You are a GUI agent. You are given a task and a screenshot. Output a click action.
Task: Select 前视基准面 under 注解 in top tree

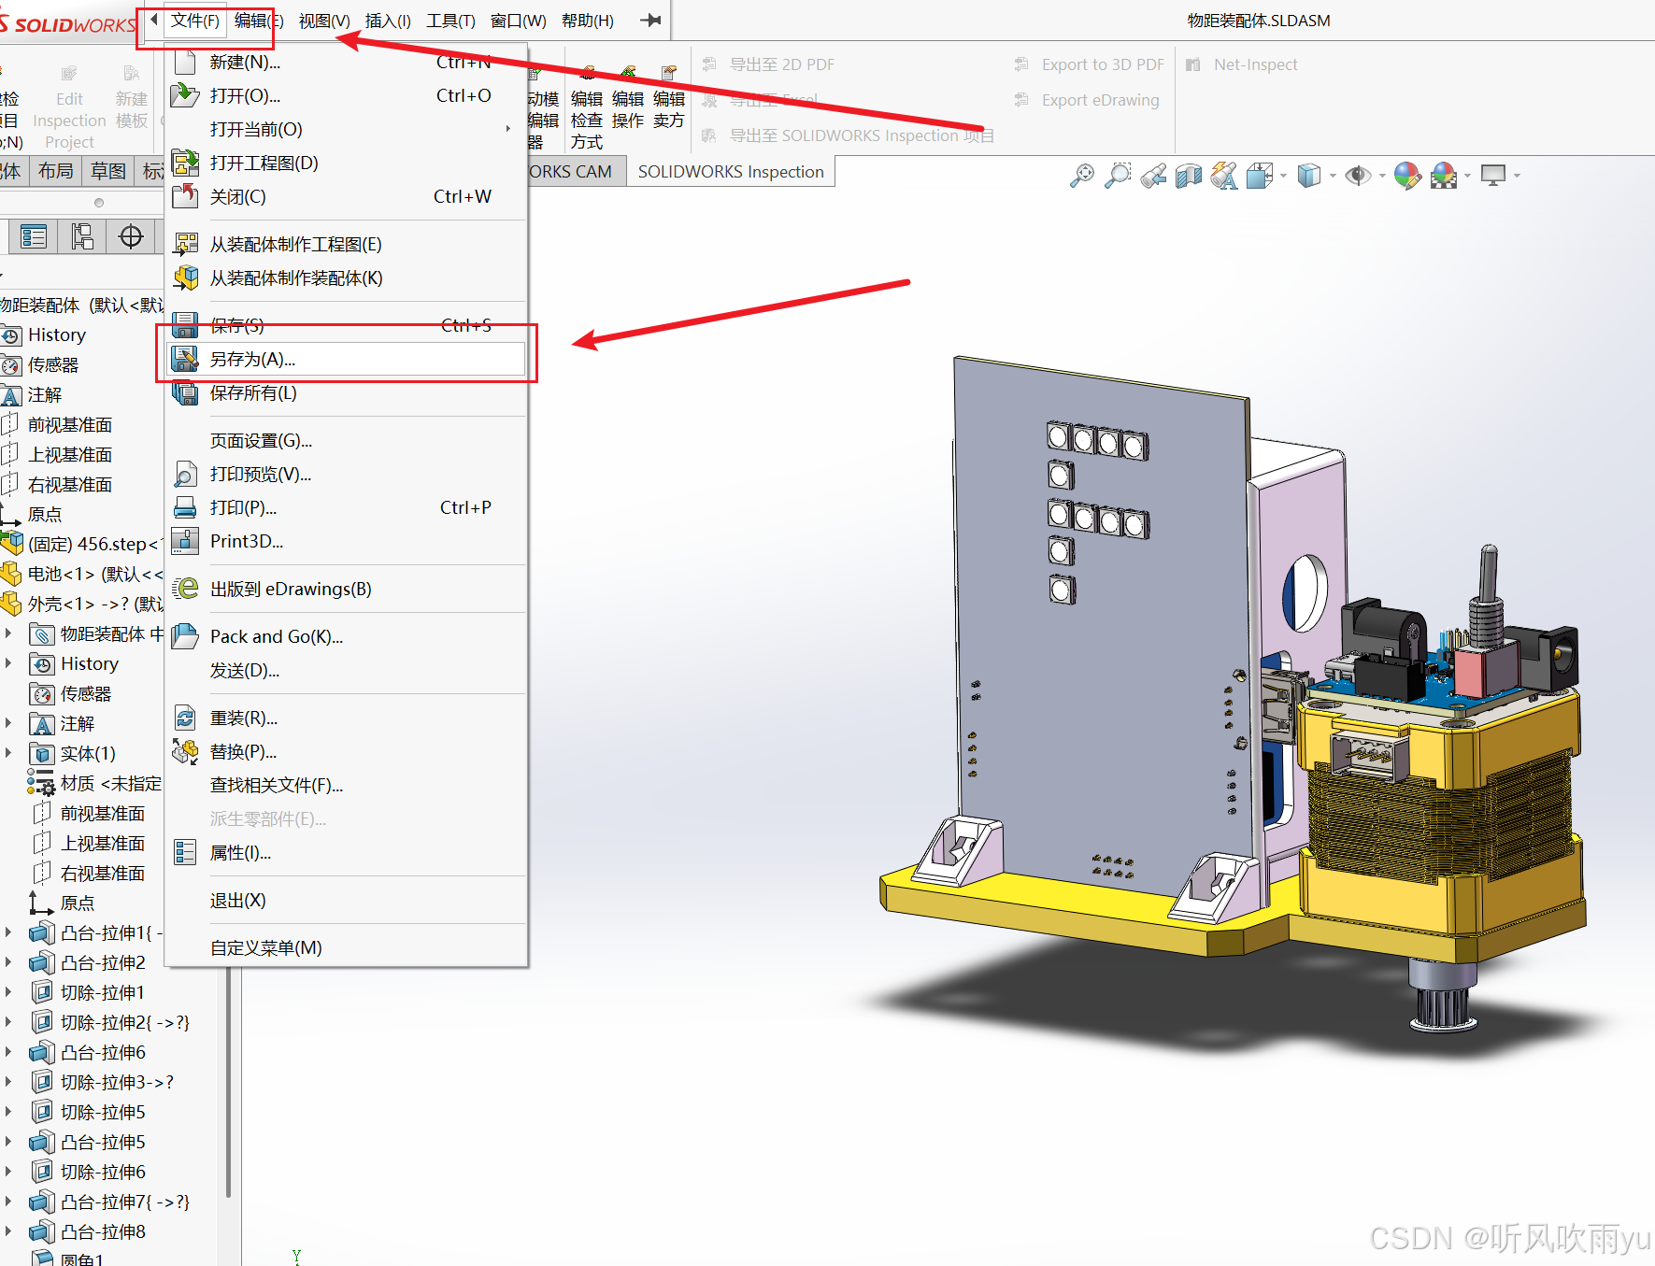(70, 425)
